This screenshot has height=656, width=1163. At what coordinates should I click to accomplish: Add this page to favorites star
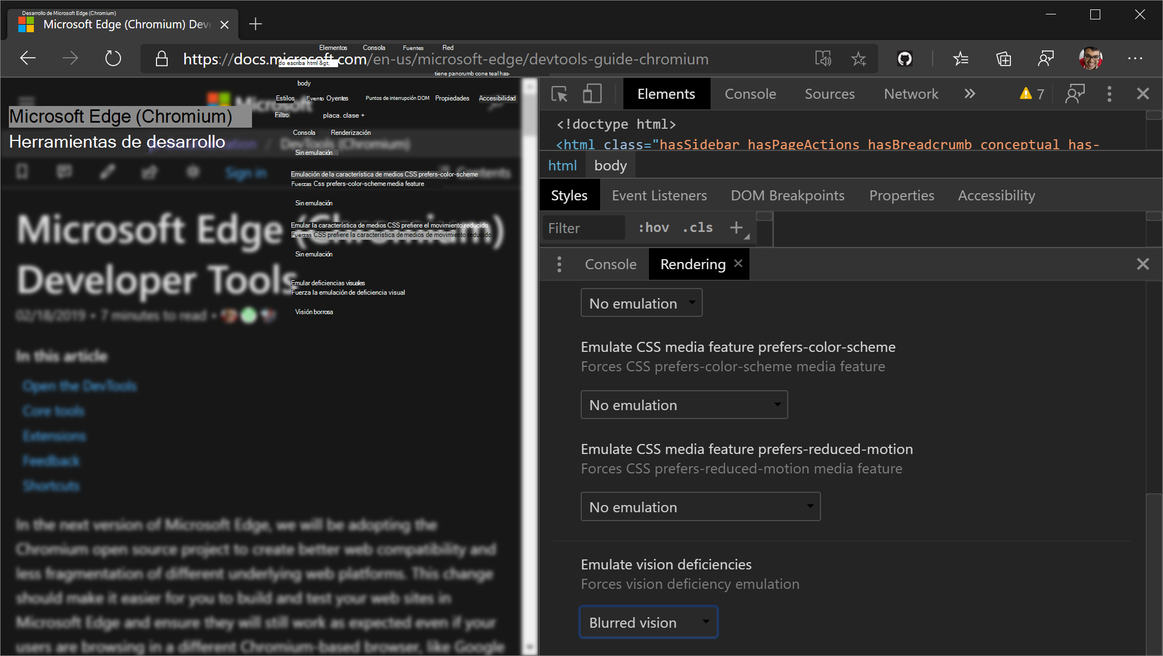(858, 58)
